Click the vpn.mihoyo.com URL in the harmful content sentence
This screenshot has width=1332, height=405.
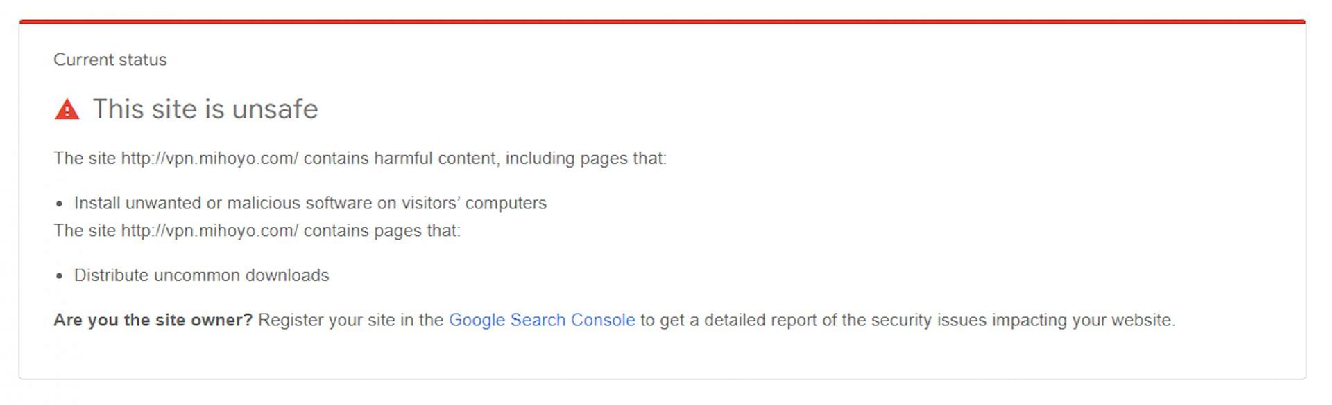pyautogui.click(x=210, y=159)
